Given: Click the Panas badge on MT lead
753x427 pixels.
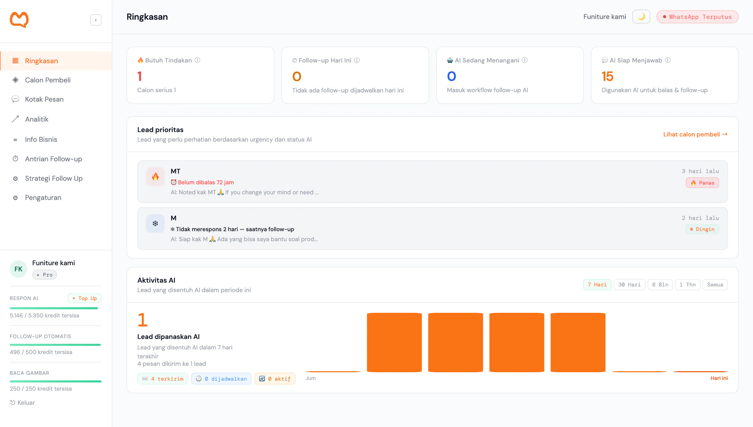Looking at the screenshot, I should point(702,183).
